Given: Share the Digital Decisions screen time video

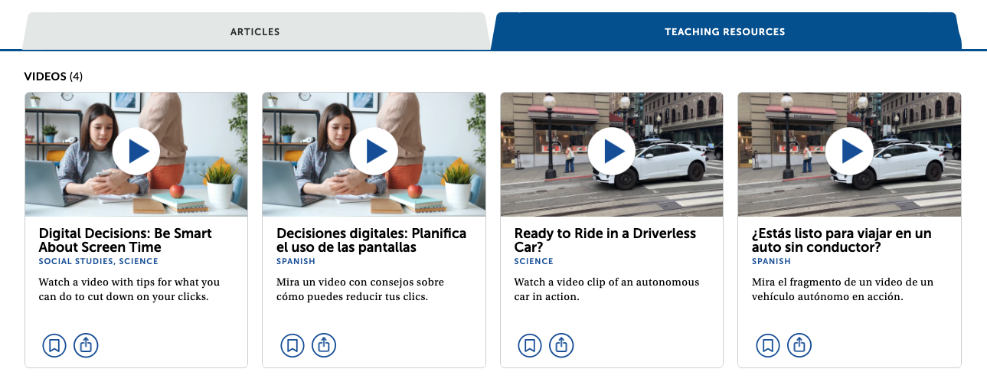Looking at the screenshot, I should click(x=87, y=345).
